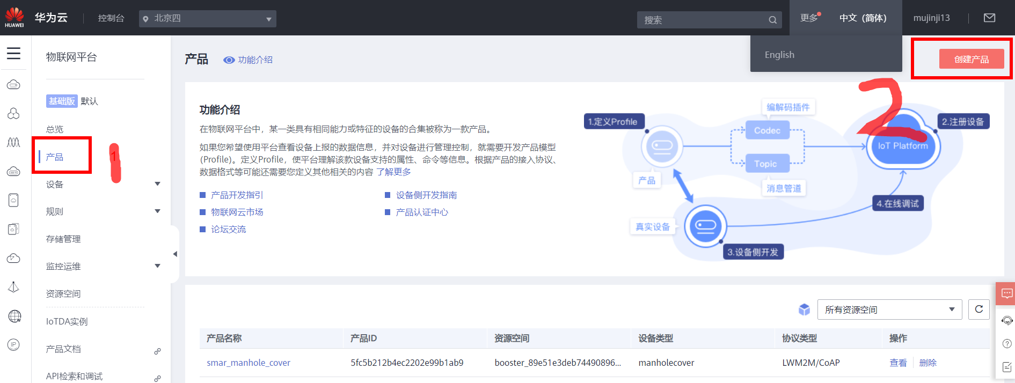This screenshot has height=383, width=1015.
Task: Click the LWM2M/CoAP protocol cell
Action: point(811,363)
